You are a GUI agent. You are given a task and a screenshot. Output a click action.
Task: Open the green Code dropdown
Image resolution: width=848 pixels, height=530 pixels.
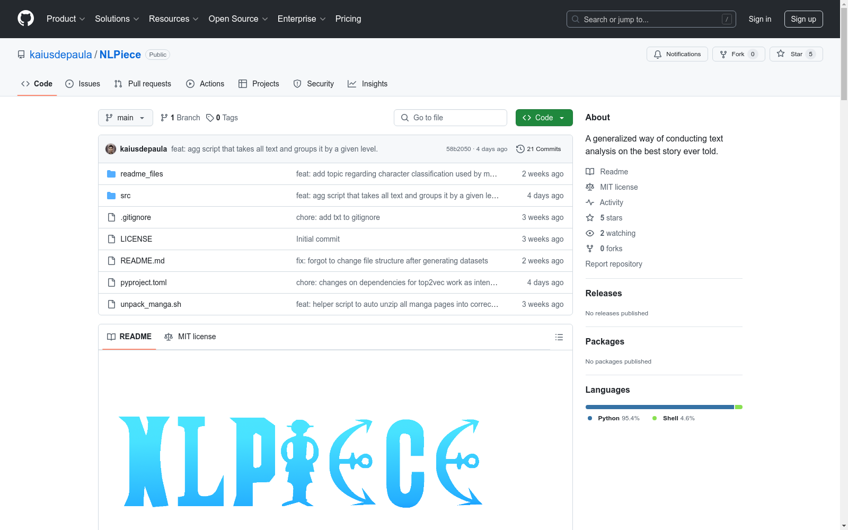point(544,118)
